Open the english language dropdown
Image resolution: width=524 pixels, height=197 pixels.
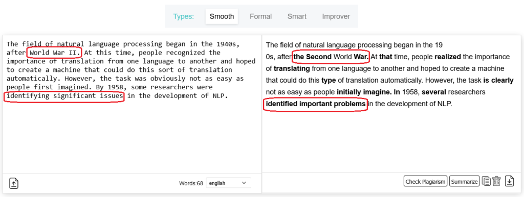pyautogui.click(x=229, y=183)
